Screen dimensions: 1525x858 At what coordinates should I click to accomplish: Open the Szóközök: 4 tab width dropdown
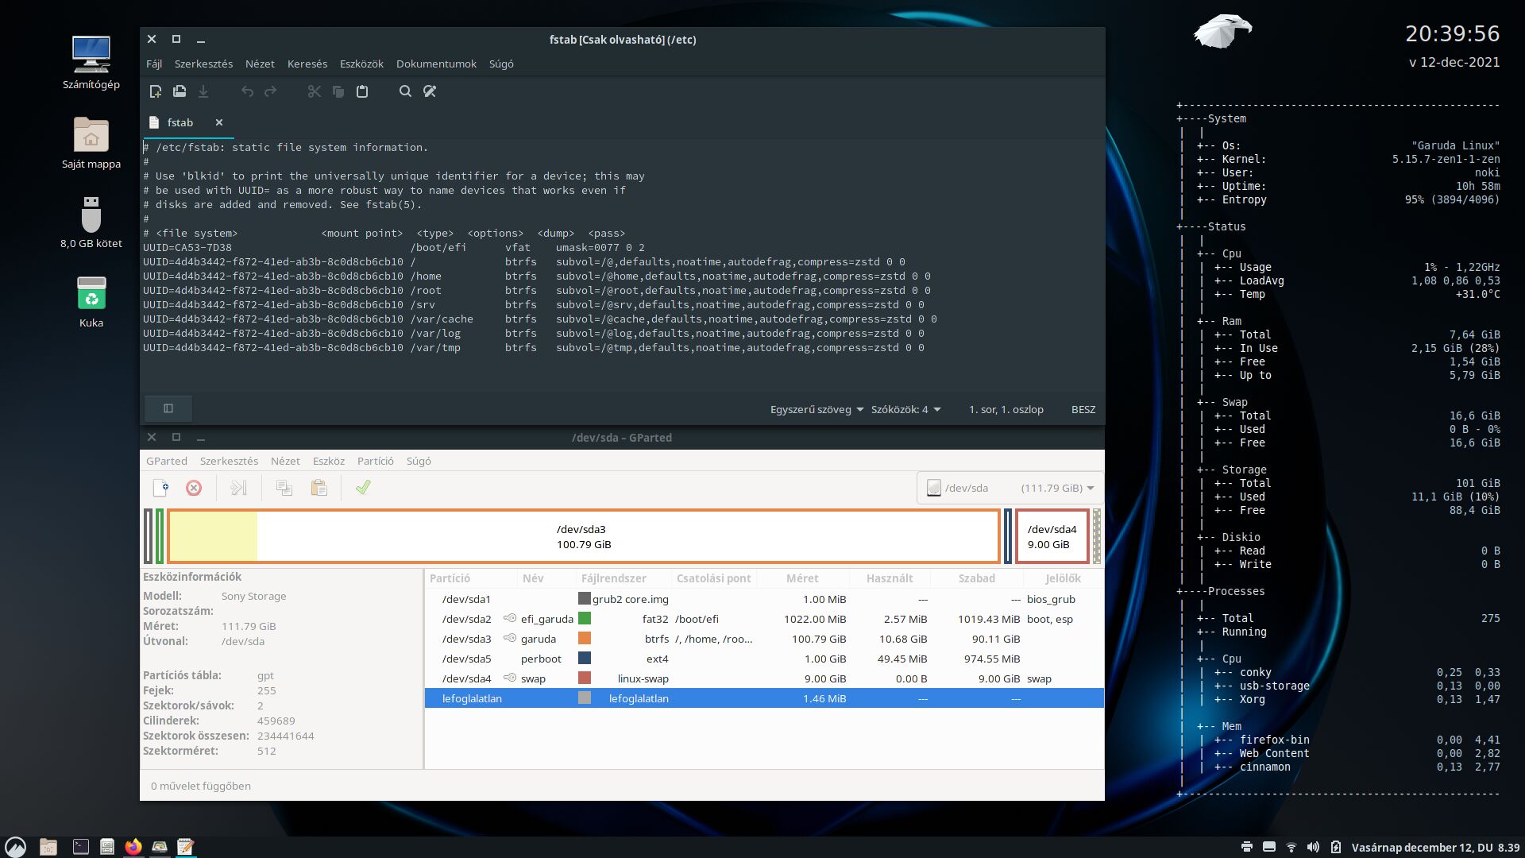(x=905, y=409)
